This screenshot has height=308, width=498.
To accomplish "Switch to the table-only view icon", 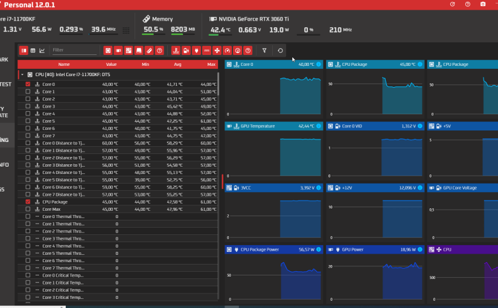I will (33, 51).
